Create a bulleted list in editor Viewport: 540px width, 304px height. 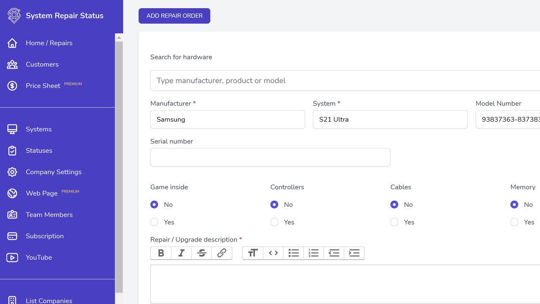point(293,253)
